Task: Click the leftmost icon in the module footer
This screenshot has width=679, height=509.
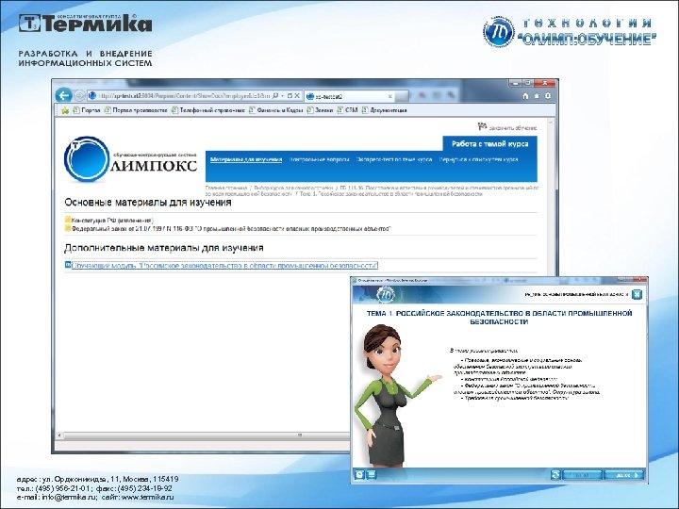Action: pyautogui.click(x=359, y=475)
